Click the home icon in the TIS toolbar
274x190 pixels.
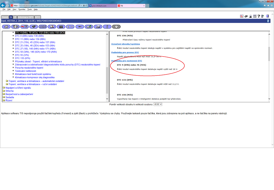tap(6, 26)
